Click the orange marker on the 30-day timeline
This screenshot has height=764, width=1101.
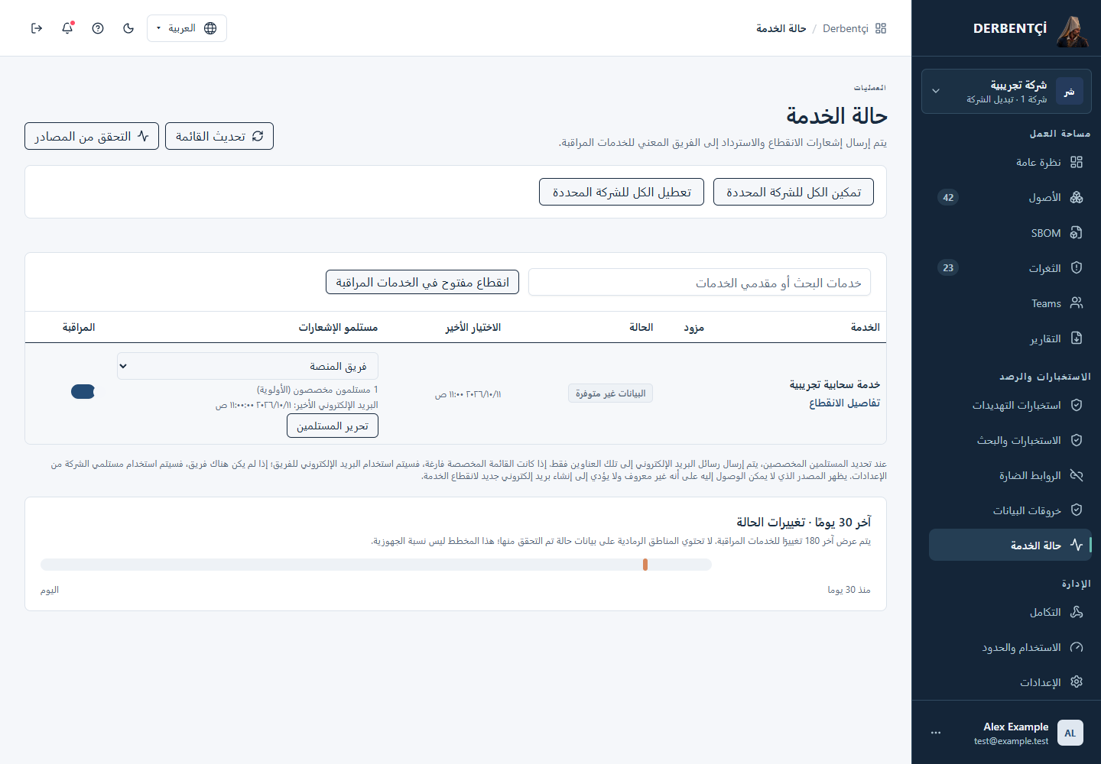645,565
